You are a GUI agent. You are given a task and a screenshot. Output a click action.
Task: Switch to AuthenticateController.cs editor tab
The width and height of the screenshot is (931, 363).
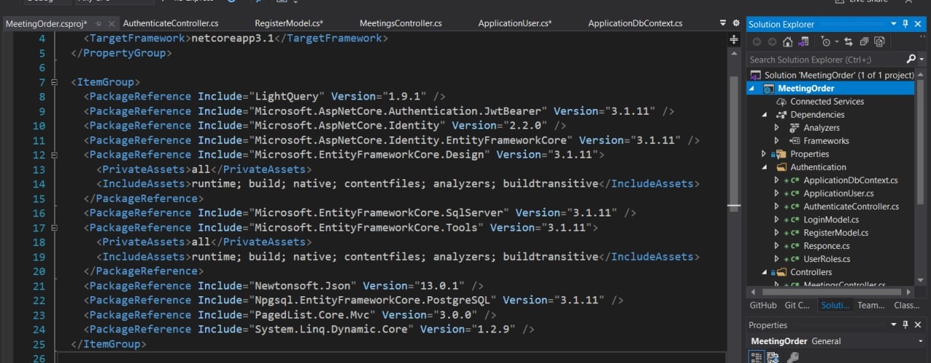(x=170, y=23)
